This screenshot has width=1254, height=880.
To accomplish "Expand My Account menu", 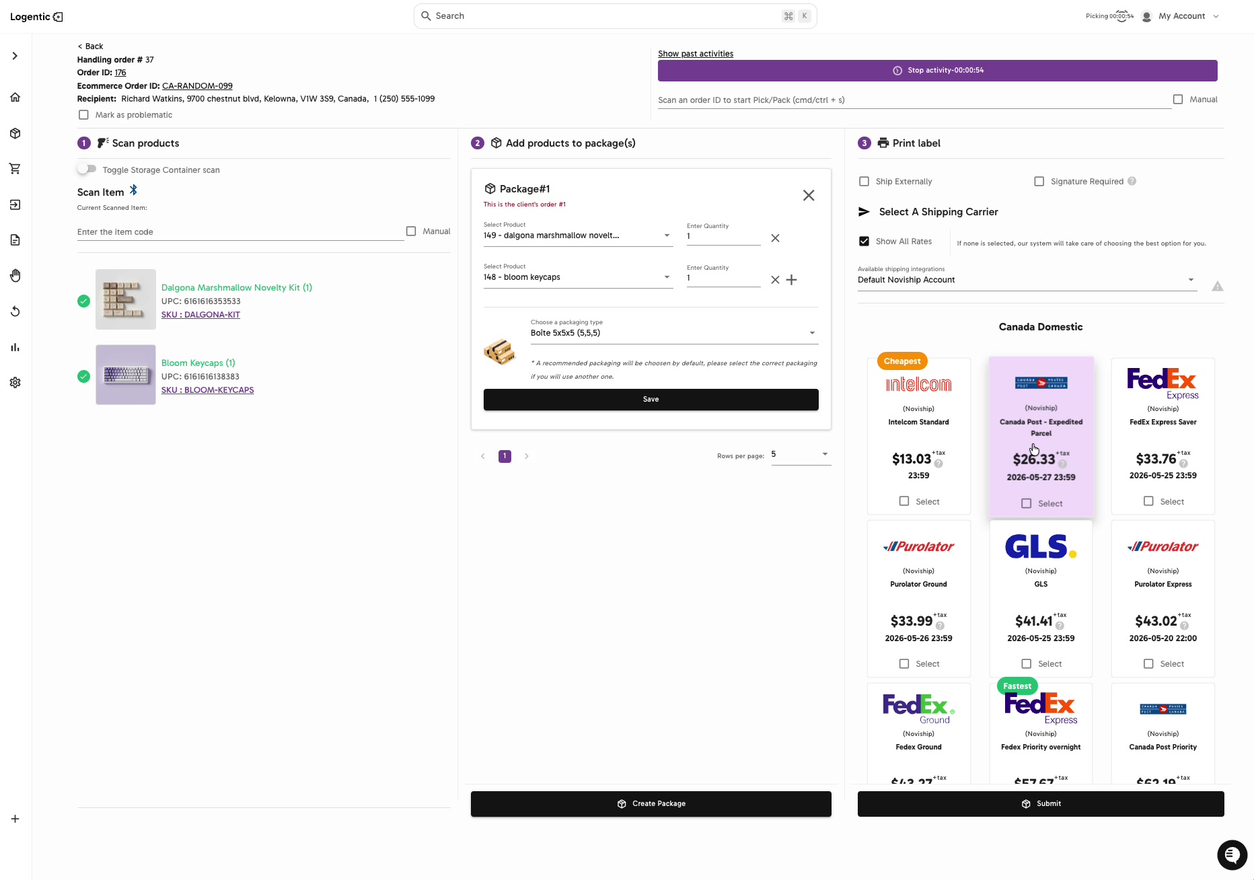I will point(1189,16).
